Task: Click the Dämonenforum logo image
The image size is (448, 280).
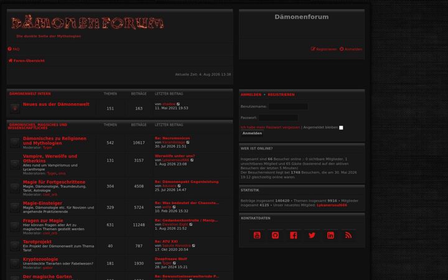Action: 88,23
